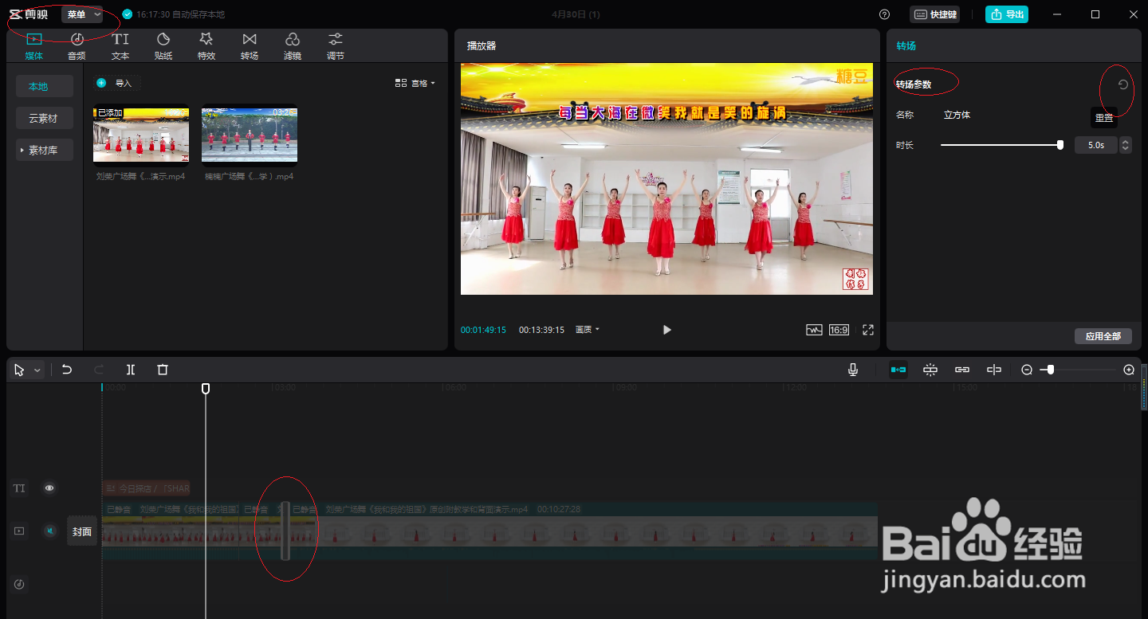Toggle main track magnet snapping
The height and width of the screenshot is (619, 1148).
point(898,370)
